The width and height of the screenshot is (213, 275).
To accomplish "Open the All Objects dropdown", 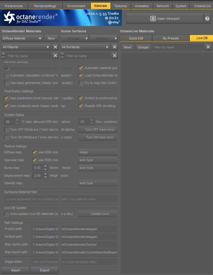I will click(x=26, y=47).
